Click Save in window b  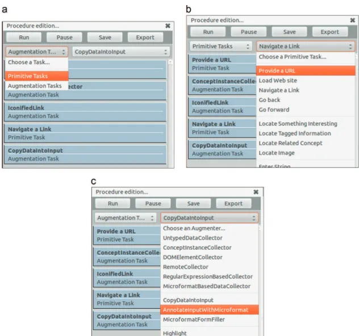(x=289, y=32)
